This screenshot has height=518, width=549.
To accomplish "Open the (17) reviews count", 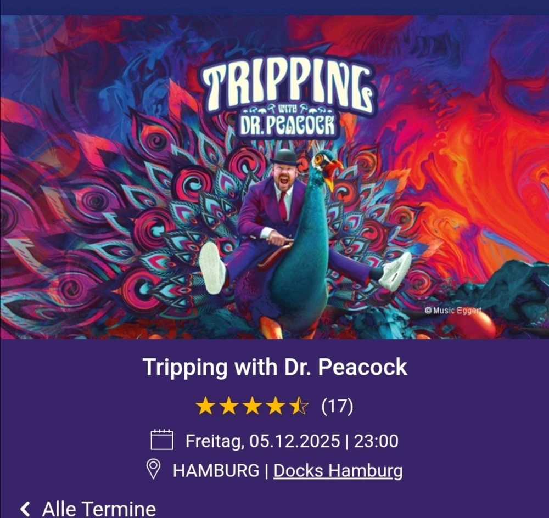I will pos(337,406).
